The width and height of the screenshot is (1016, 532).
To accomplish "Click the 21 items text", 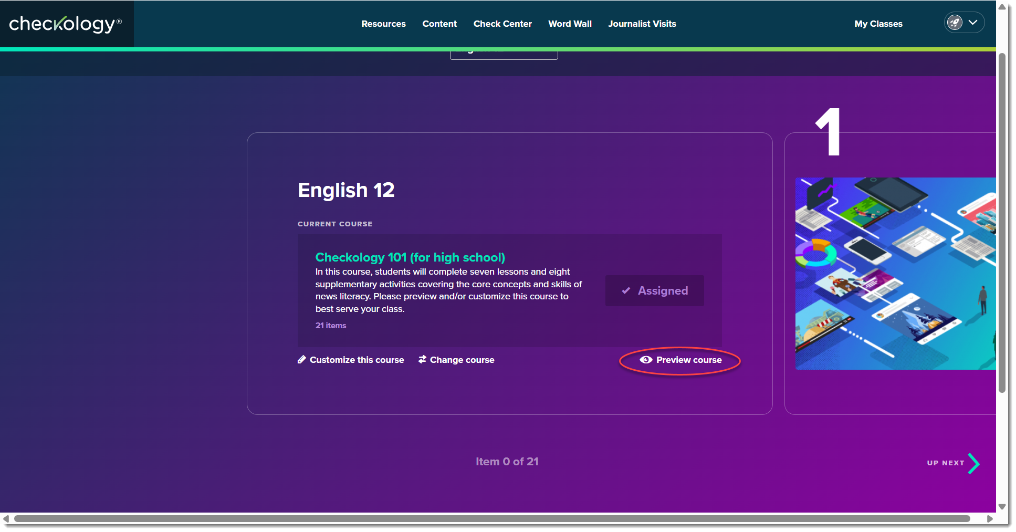I will pos(331,326).
